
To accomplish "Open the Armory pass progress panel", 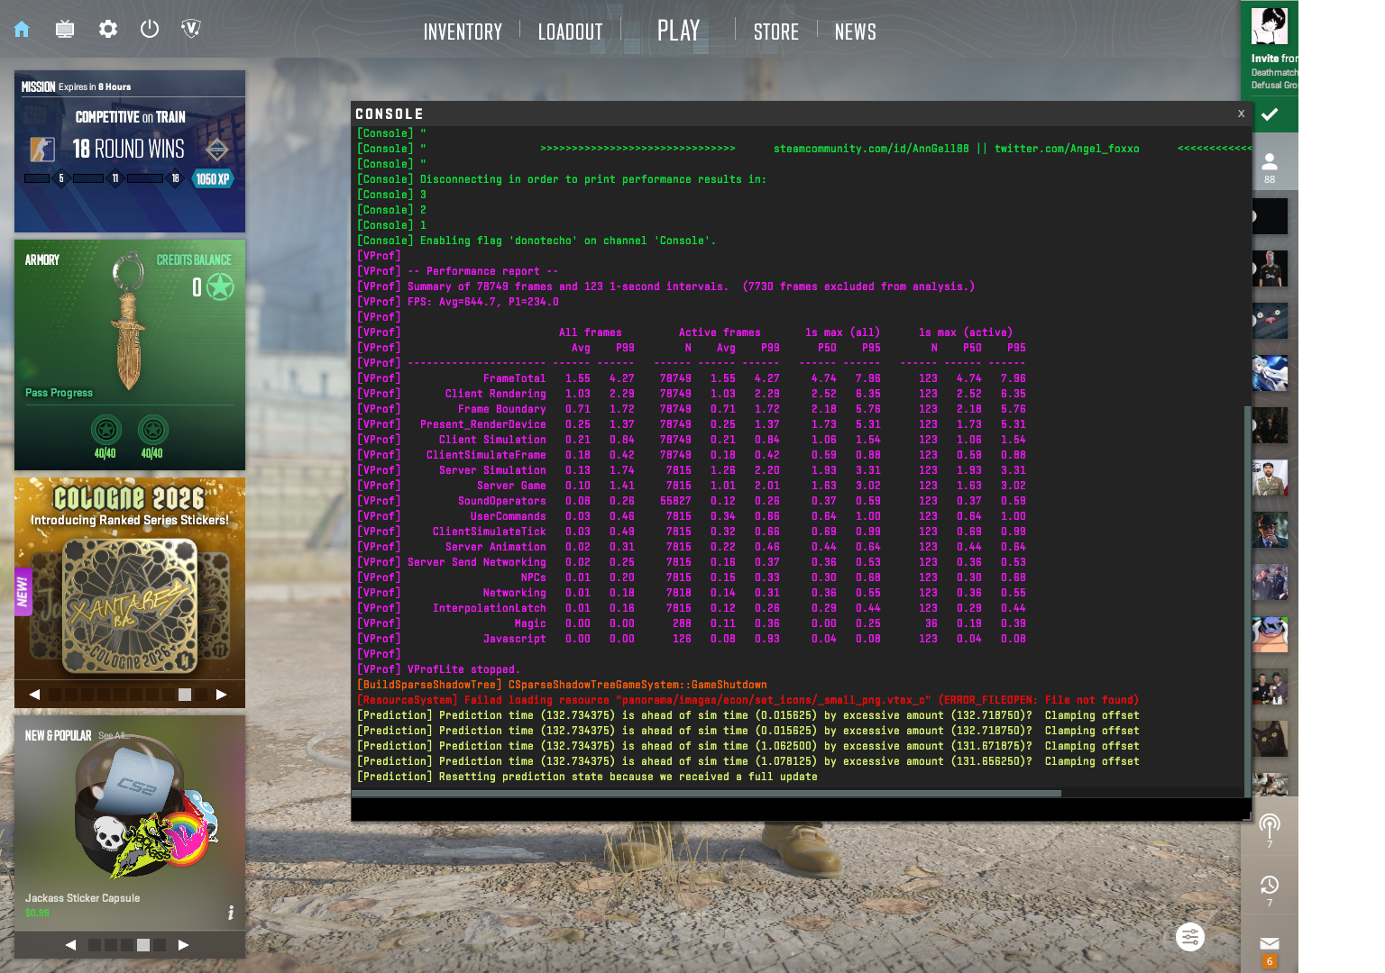I will [x=130, y=355].
